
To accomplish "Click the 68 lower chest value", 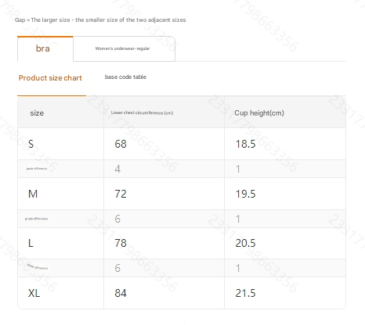I will pyautogui.click(x=121, y=144).
